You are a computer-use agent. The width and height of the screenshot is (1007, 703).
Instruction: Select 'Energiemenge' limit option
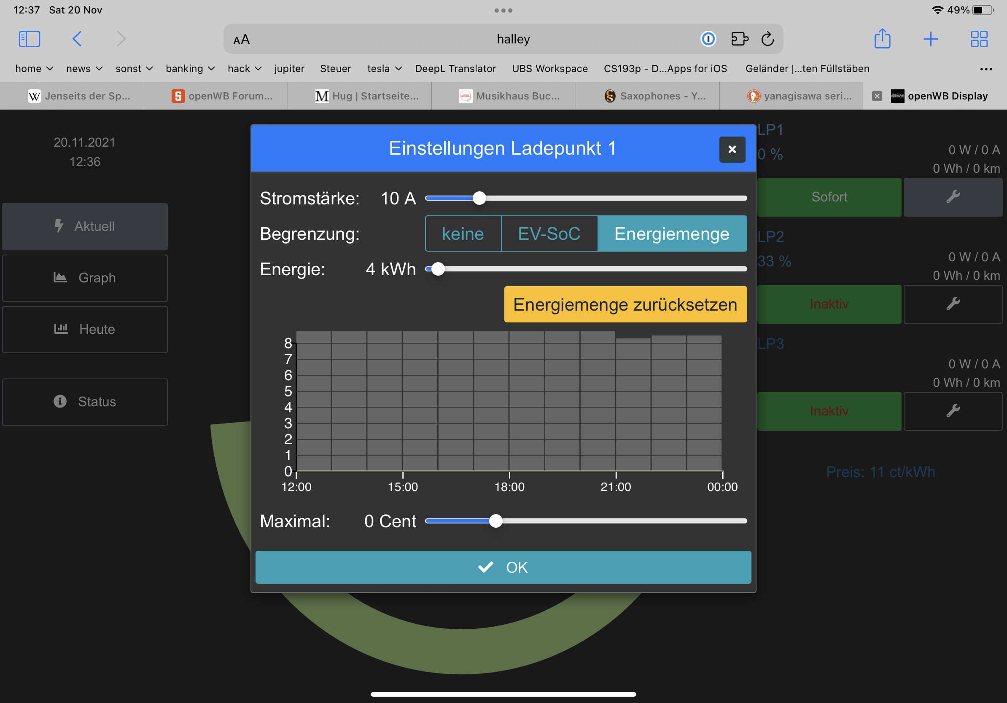[x=671, y=233]
